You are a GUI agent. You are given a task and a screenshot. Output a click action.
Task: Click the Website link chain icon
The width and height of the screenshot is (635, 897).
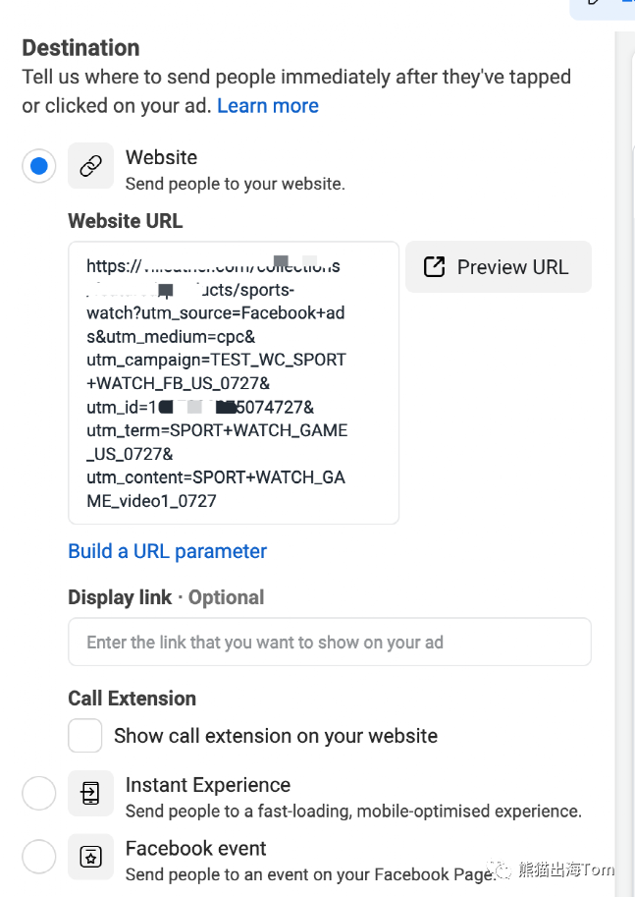tap(90, 166)
